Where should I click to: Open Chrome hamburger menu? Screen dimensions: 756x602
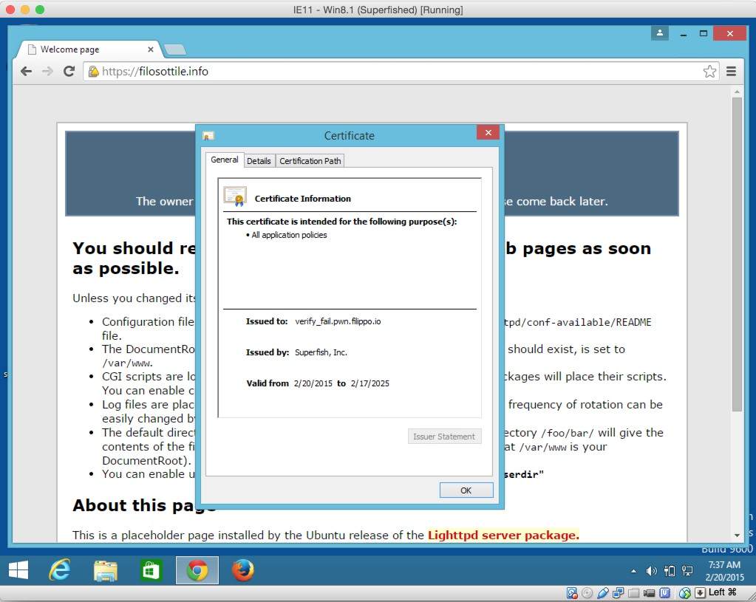click(x=731, y=72)
